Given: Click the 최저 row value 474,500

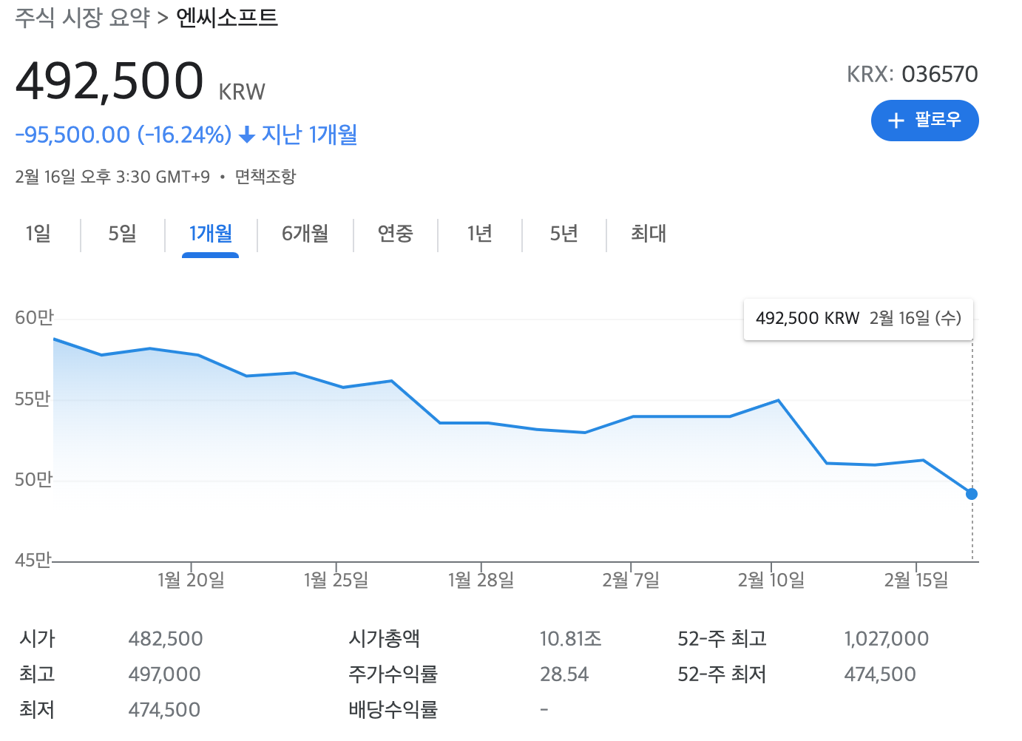Looking at the screenshot, I should coord(164,710).
